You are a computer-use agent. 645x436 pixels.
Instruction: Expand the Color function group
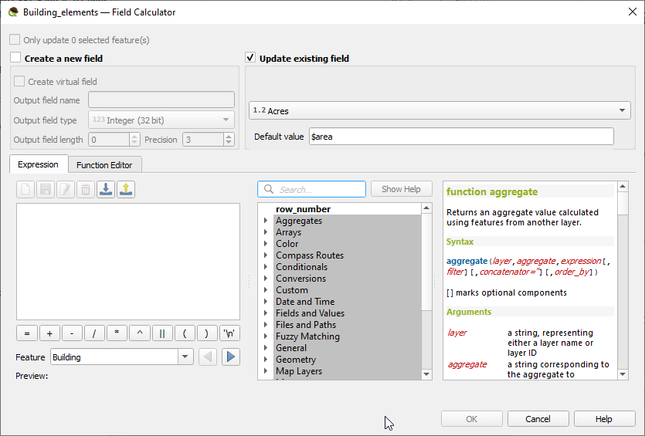(x=266, y=244)
